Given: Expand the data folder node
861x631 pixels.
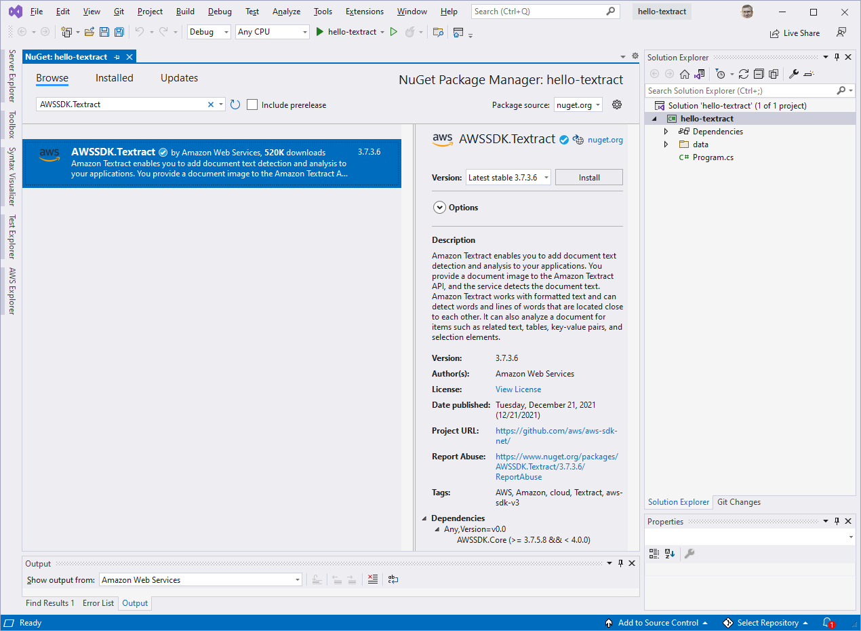Looking at the screenshot, I should tap(666, 145).
